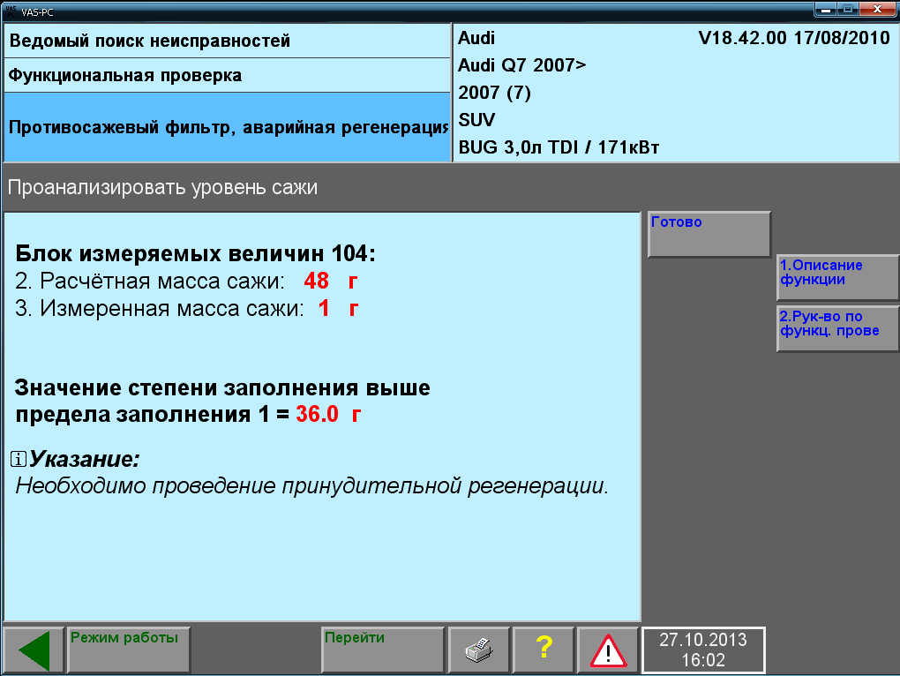Open the Режим работы menu
The width and height of the screenshot is (900, 676).
click(129, 650)
